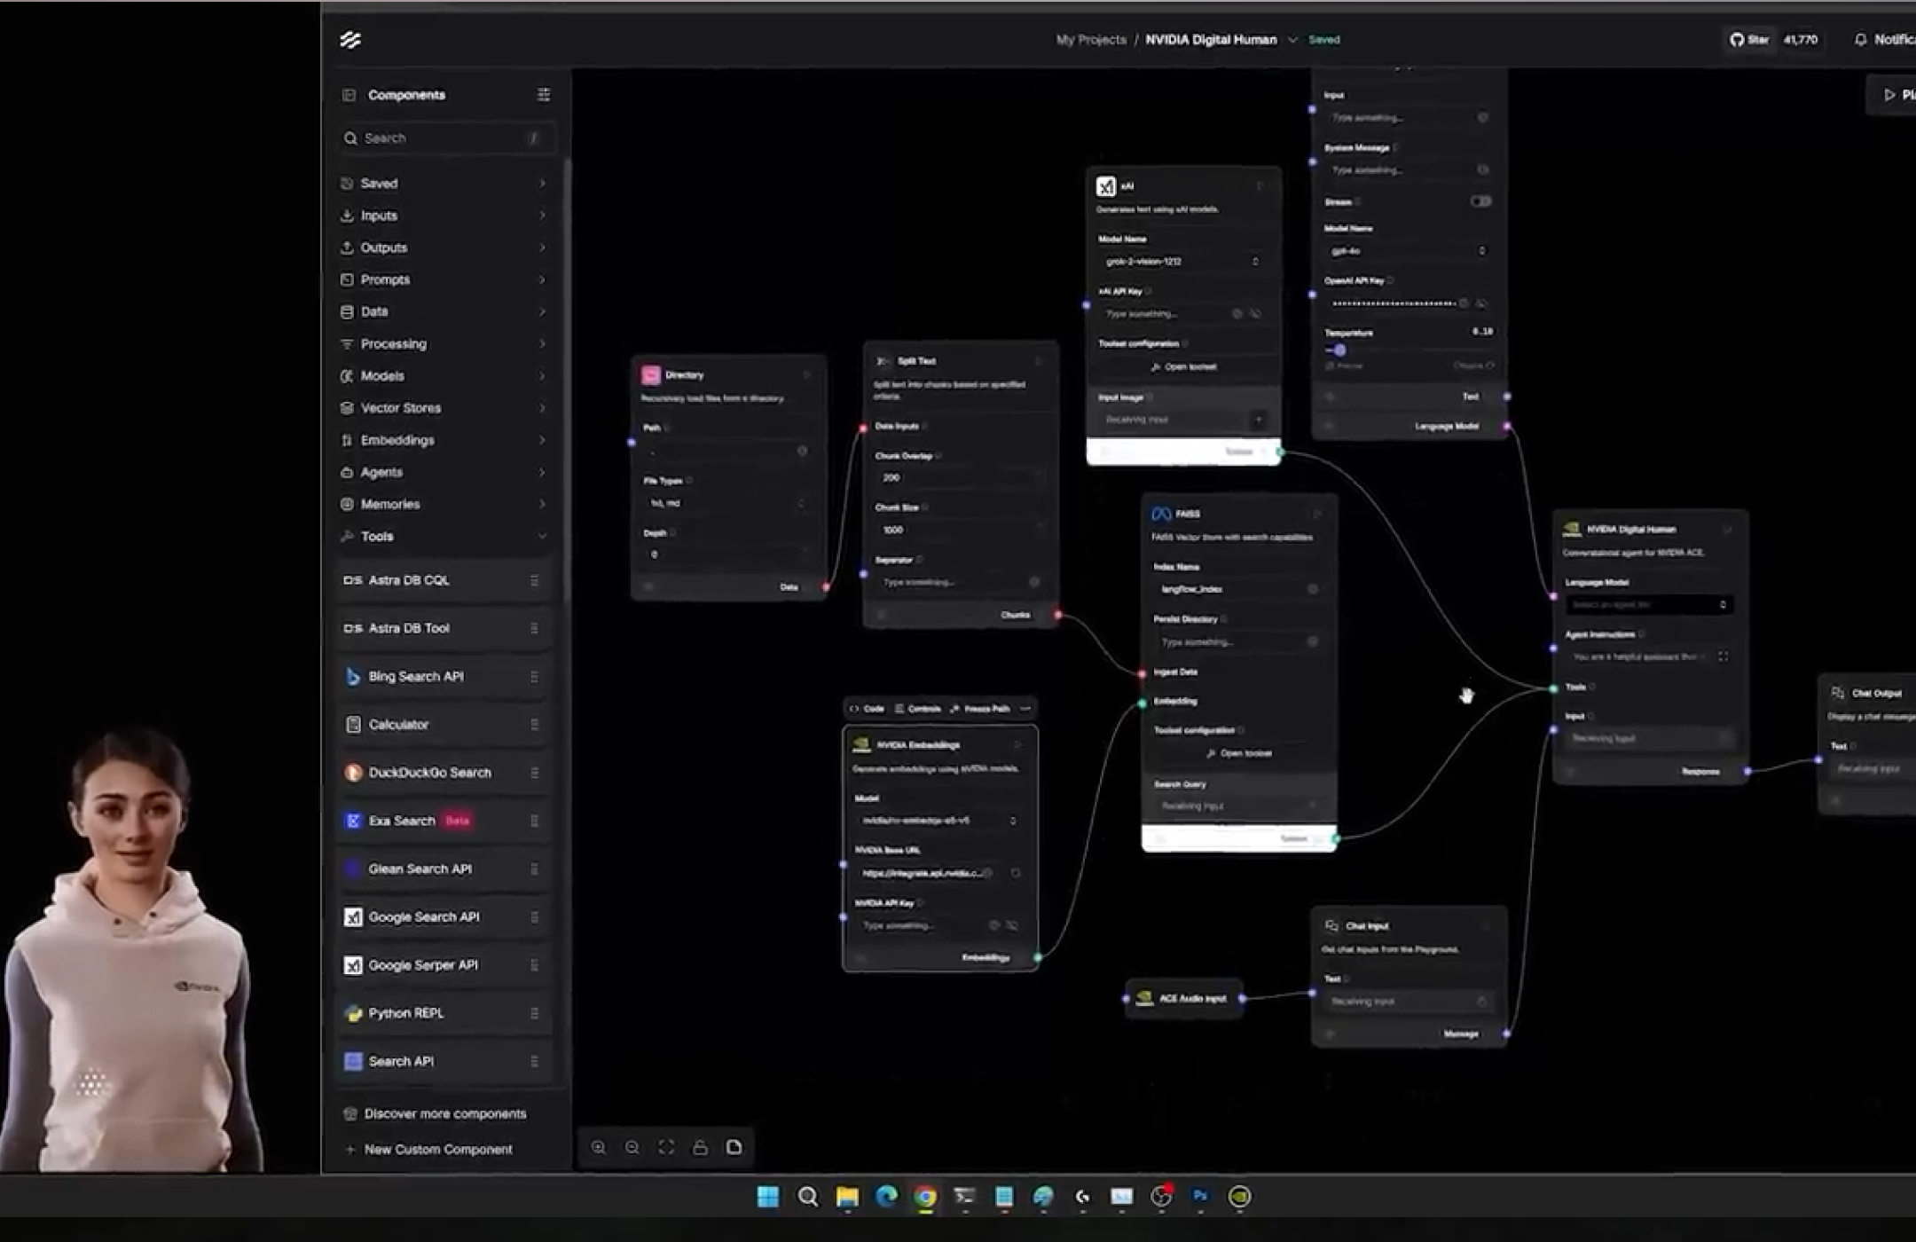The width and height of the screenshot is (1916, 1242).
Task: Click the xAI node logo
Action: pos(1106,186)
